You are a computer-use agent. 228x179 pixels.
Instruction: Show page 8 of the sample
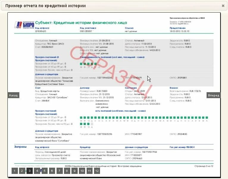coord(67,171)
